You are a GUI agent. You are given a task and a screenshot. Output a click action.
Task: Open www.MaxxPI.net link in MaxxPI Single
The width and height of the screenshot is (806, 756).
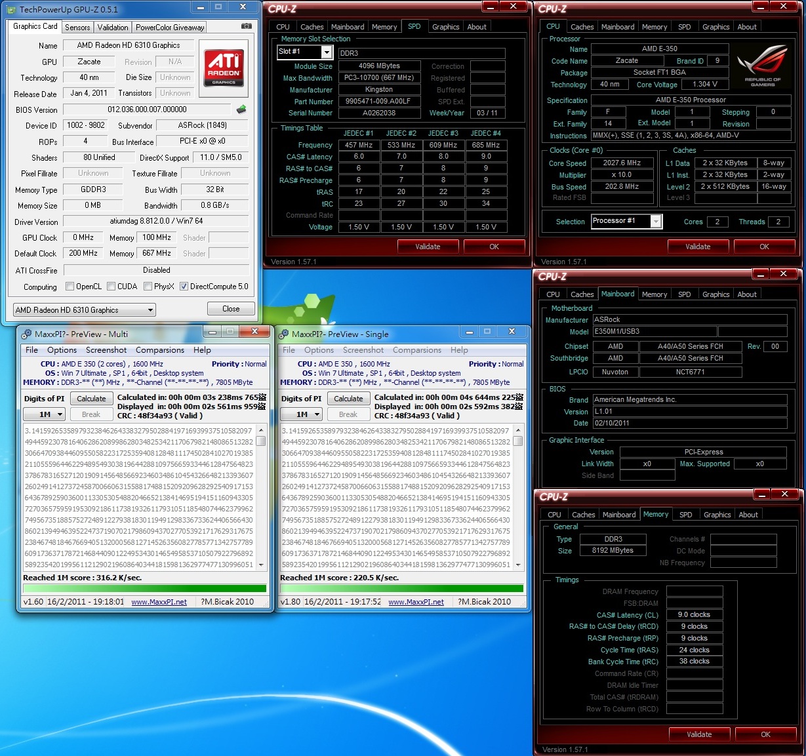[416, 602]
